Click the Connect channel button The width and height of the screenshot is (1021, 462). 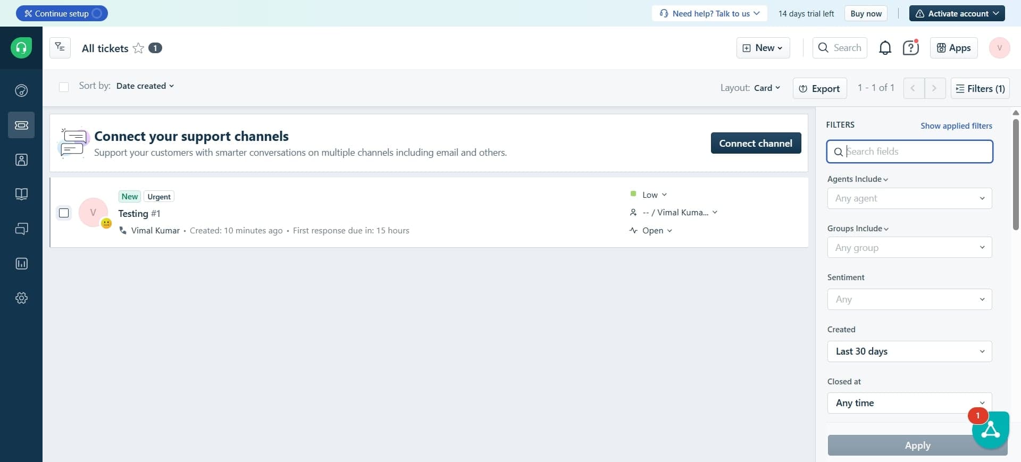click(756, 144)
